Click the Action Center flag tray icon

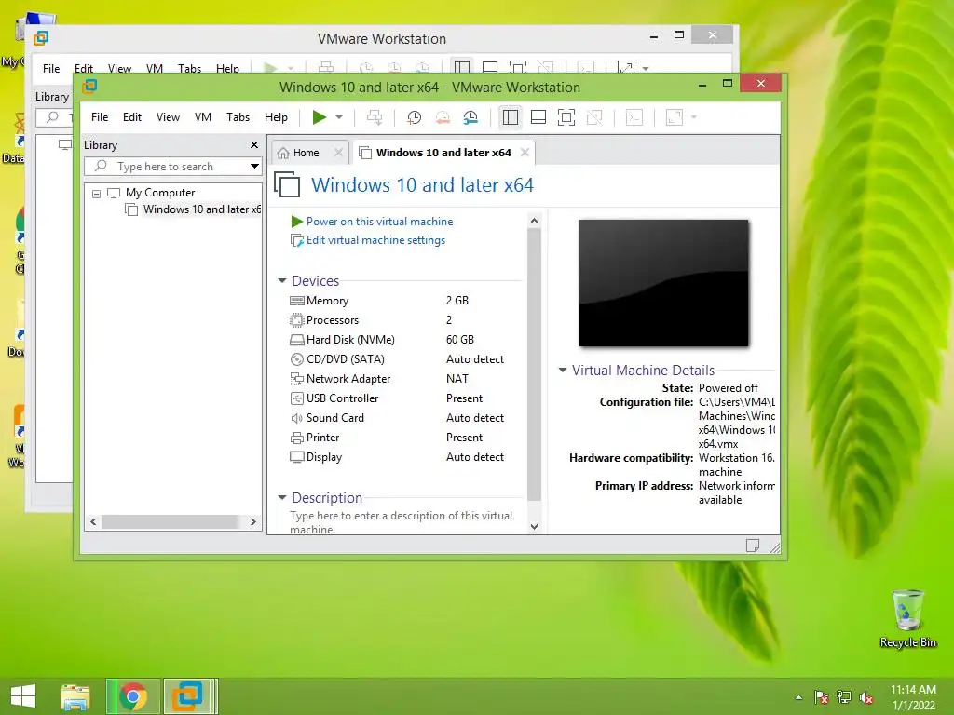pos(822,697)
